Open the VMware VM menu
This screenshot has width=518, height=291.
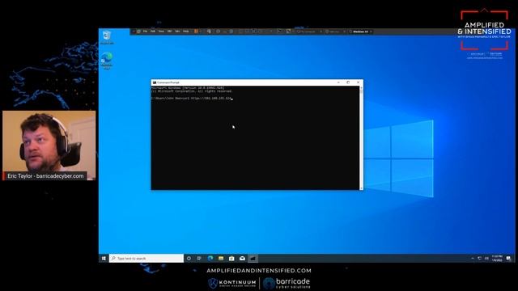click(169, 32)
